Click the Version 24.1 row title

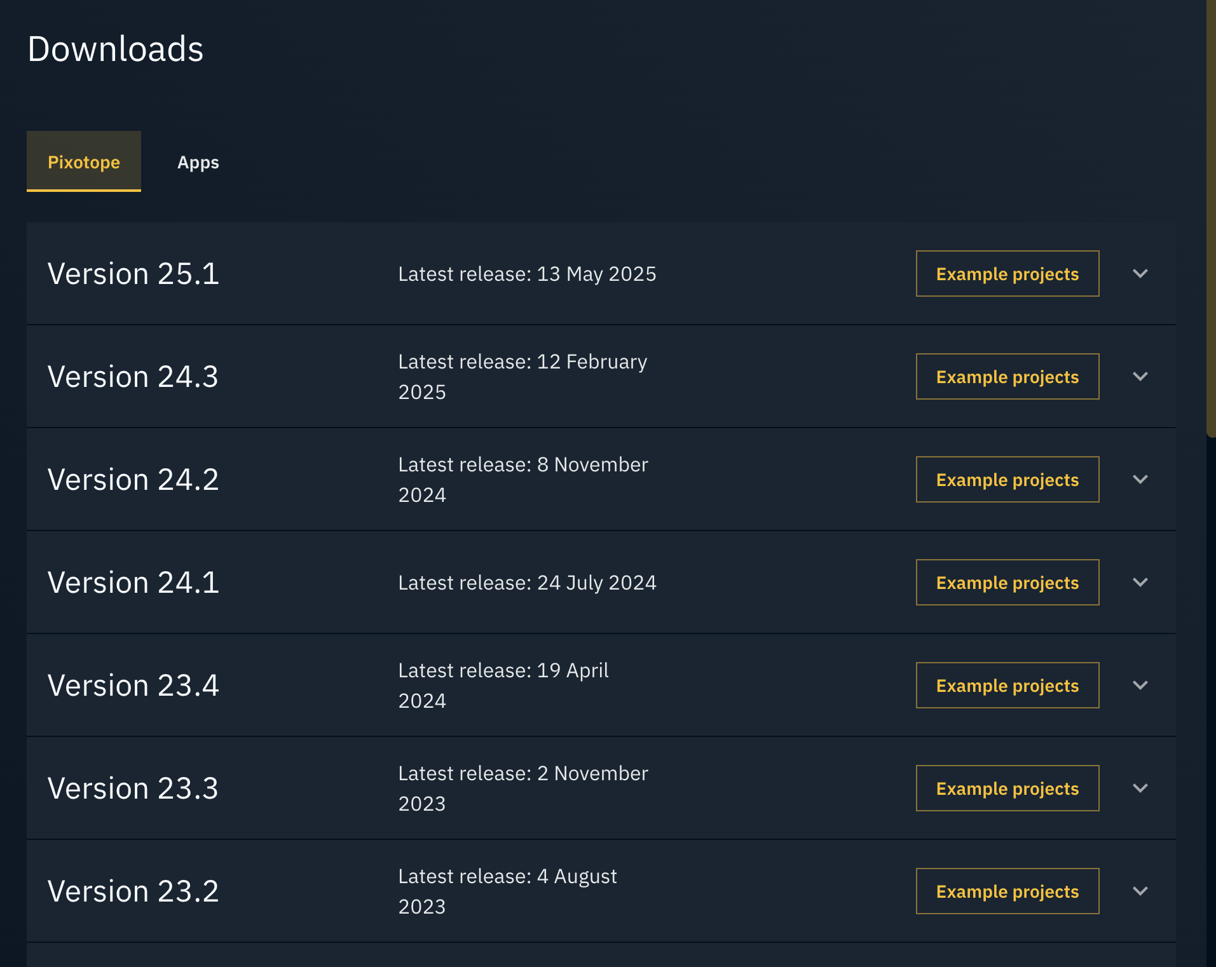coord(133,583)
